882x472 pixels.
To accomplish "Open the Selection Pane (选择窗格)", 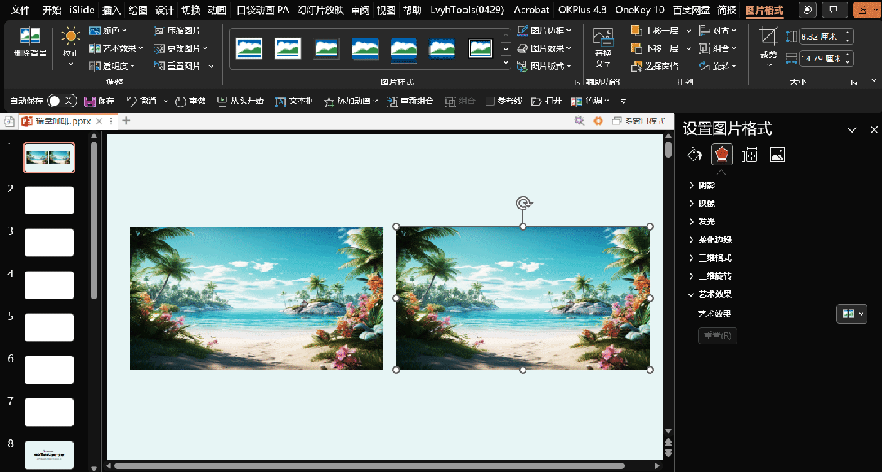I will pyautogui.click(x=655, y=66).
